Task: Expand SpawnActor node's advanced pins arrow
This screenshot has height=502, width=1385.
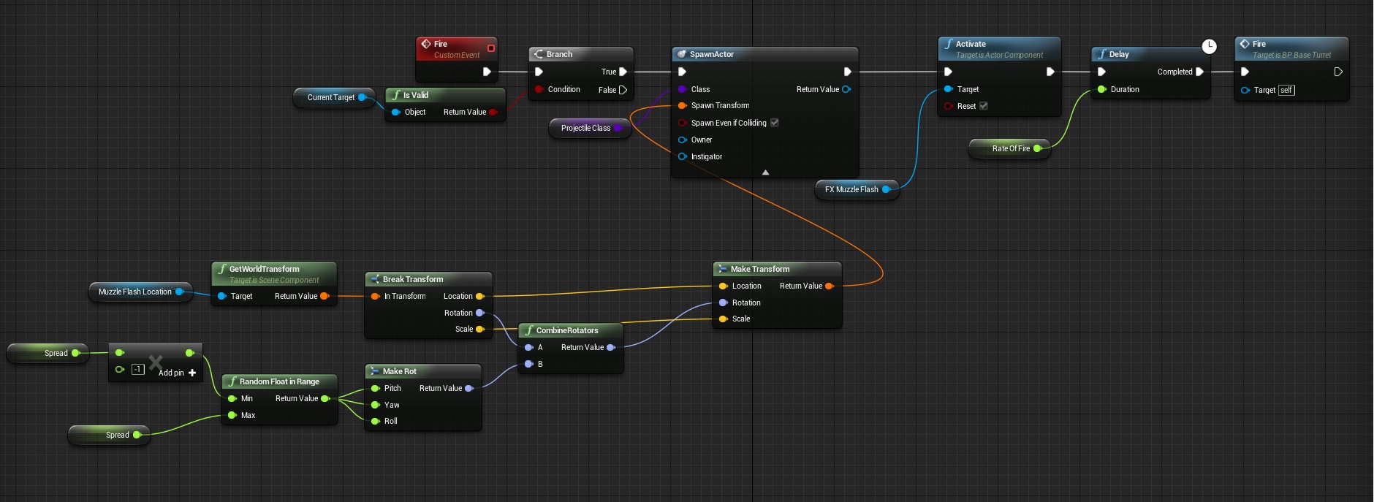Action: point(765,172)
